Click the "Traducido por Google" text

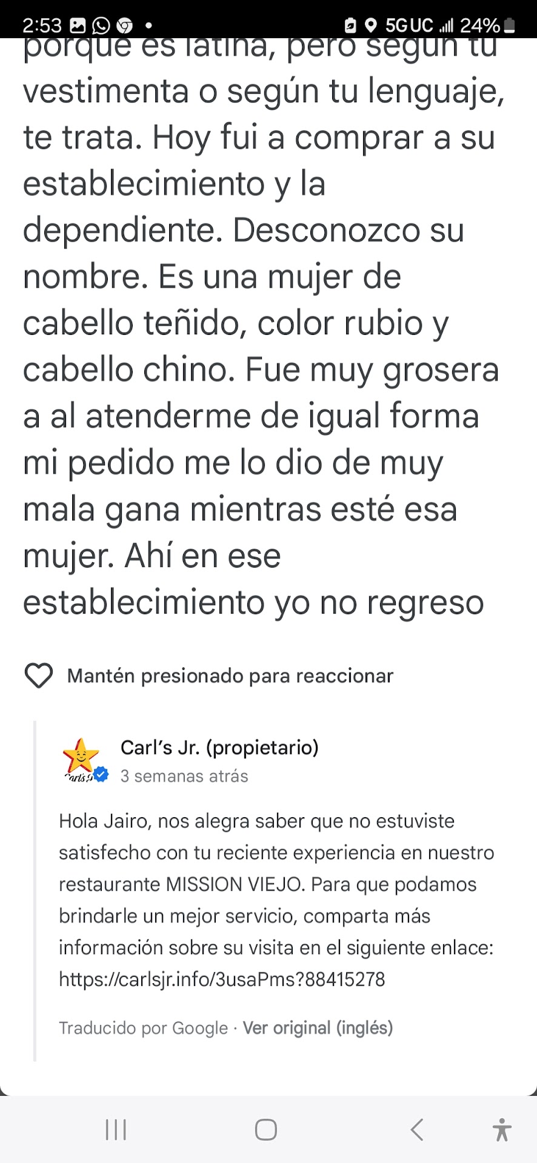pos(144,1028)
